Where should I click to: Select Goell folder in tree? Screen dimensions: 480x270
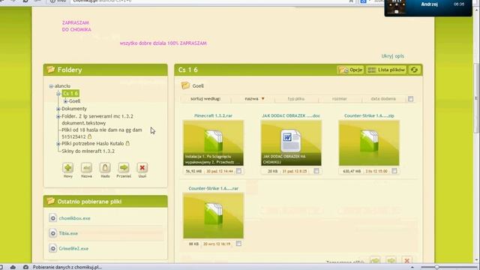(75, 101)
